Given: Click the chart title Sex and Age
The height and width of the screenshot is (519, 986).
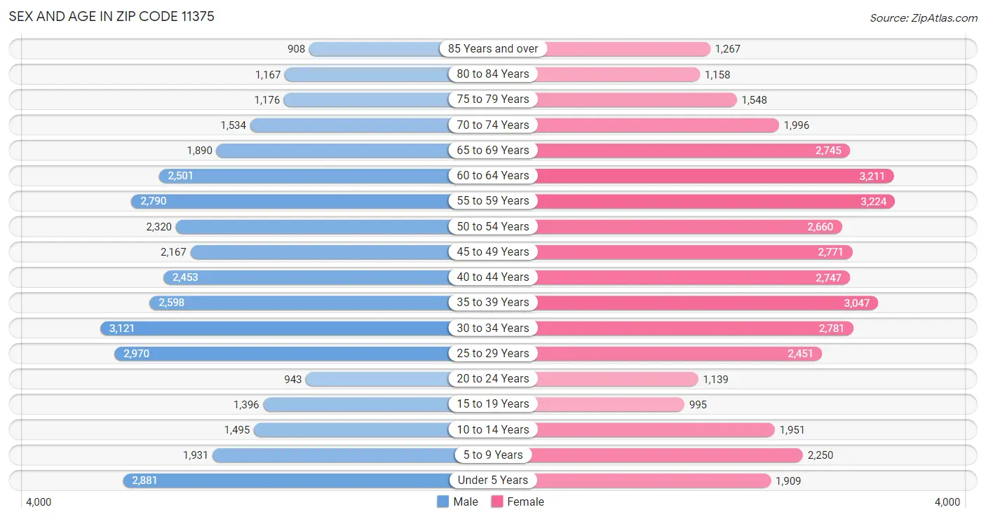Looking at the screenshot, I should tap(112, 17).
